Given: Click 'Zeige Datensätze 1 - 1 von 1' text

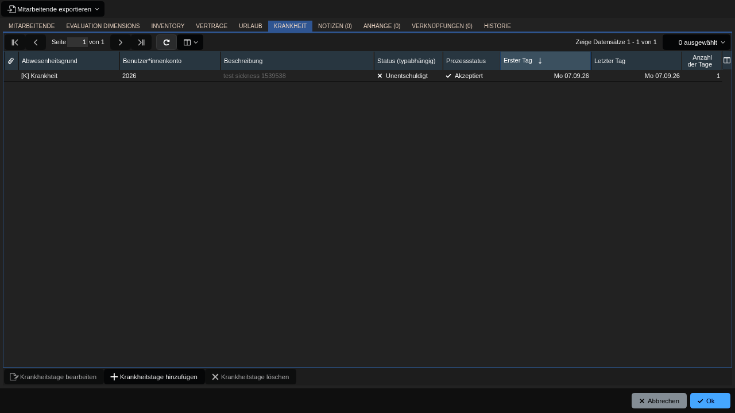Looking at the screenshot, I should (x=616, y=42).
